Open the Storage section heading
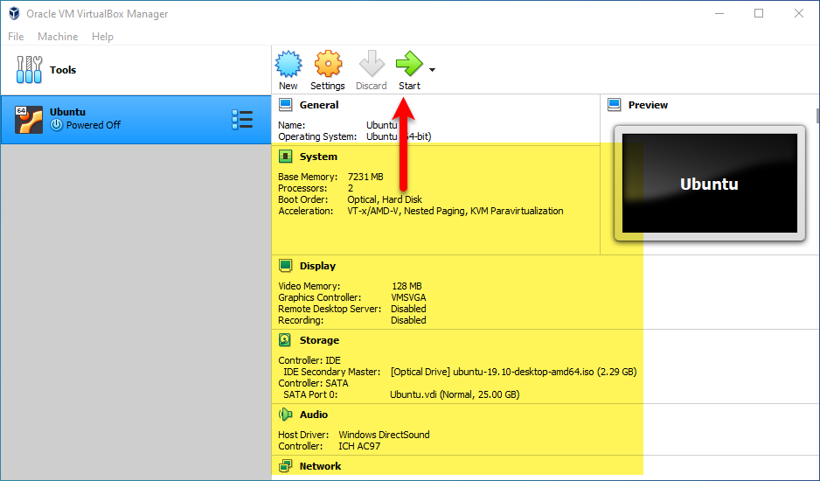Image resolution: width=820 pixels, height=481 pixels. (x=320, y=340)
